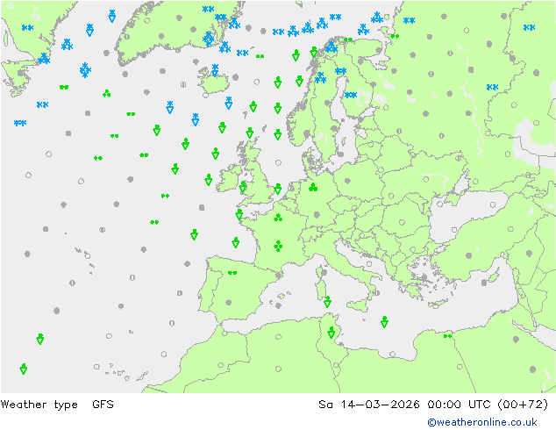This screenshot has width=556, height=430.
Task: Click the shower symbol at the Brittany coast
Action: pos(239,215)
